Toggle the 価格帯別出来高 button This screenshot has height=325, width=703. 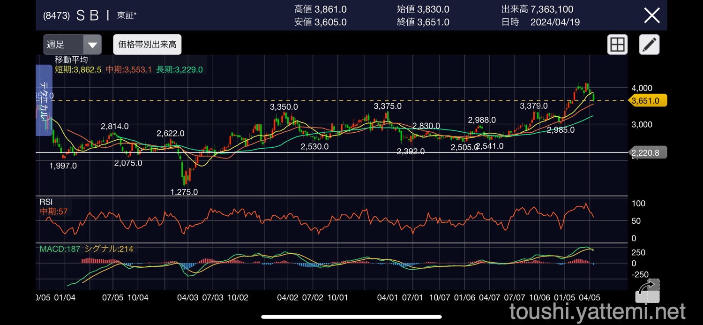coord(147,45)
